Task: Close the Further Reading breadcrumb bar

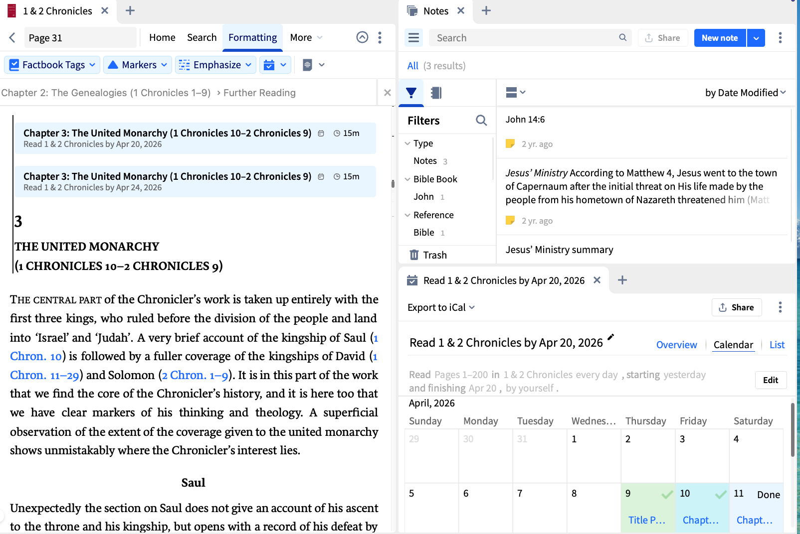Action: pyautogui.click(x=387, y=93)
